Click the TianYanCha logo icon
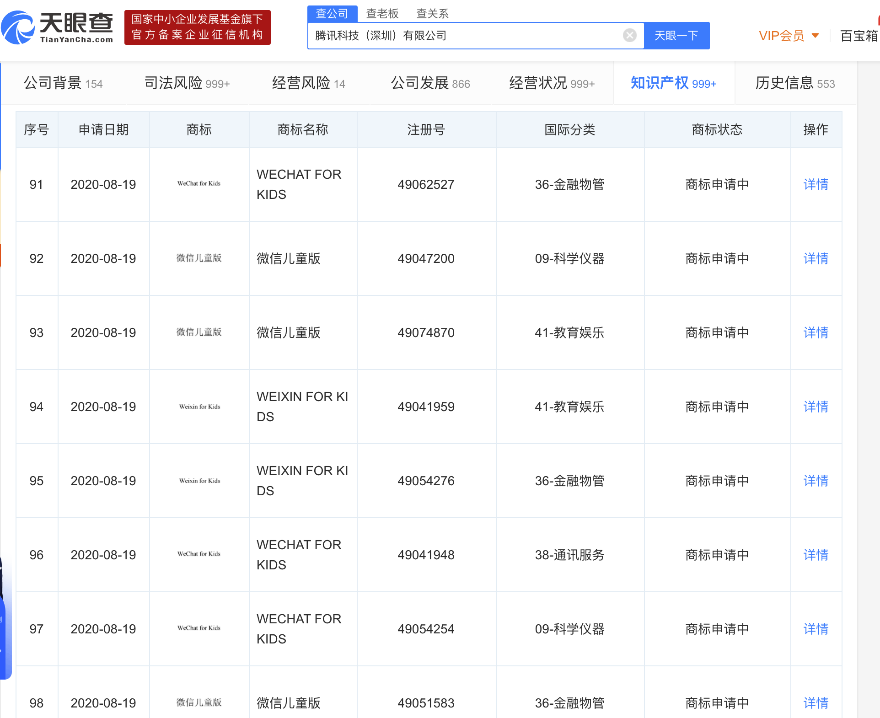 tap(18, 27)
